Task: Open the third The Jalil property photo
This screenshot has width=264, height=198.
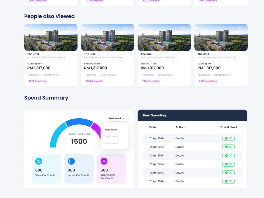Action: point(164,37)
